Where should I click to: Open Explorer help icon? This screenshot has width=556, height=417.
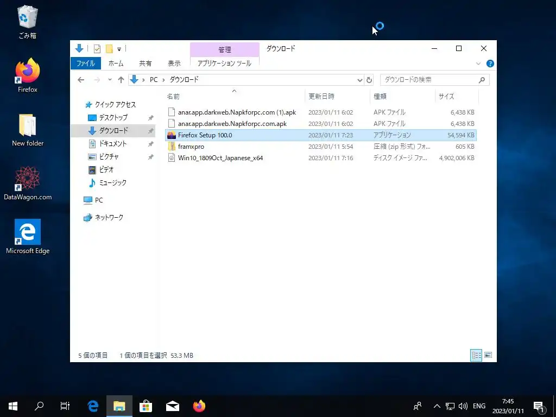tap(490, 64)
